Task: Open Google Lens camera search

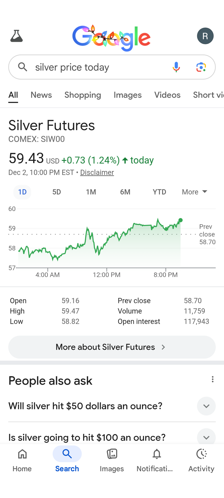Action: [201, 67]
